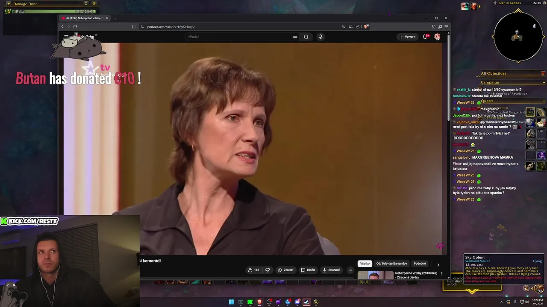This screenshot has width=547, height=307.
Task: Open Windows Start menu
Action: [231, 302]
